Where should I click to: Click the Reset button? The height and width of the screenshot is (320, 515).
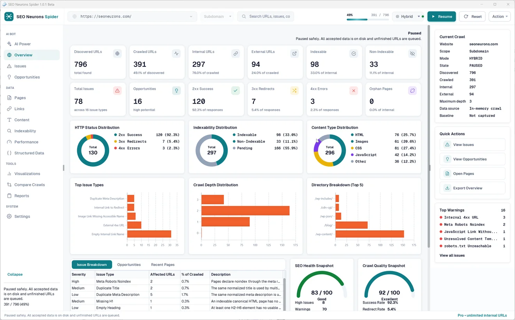pos(472,16)
